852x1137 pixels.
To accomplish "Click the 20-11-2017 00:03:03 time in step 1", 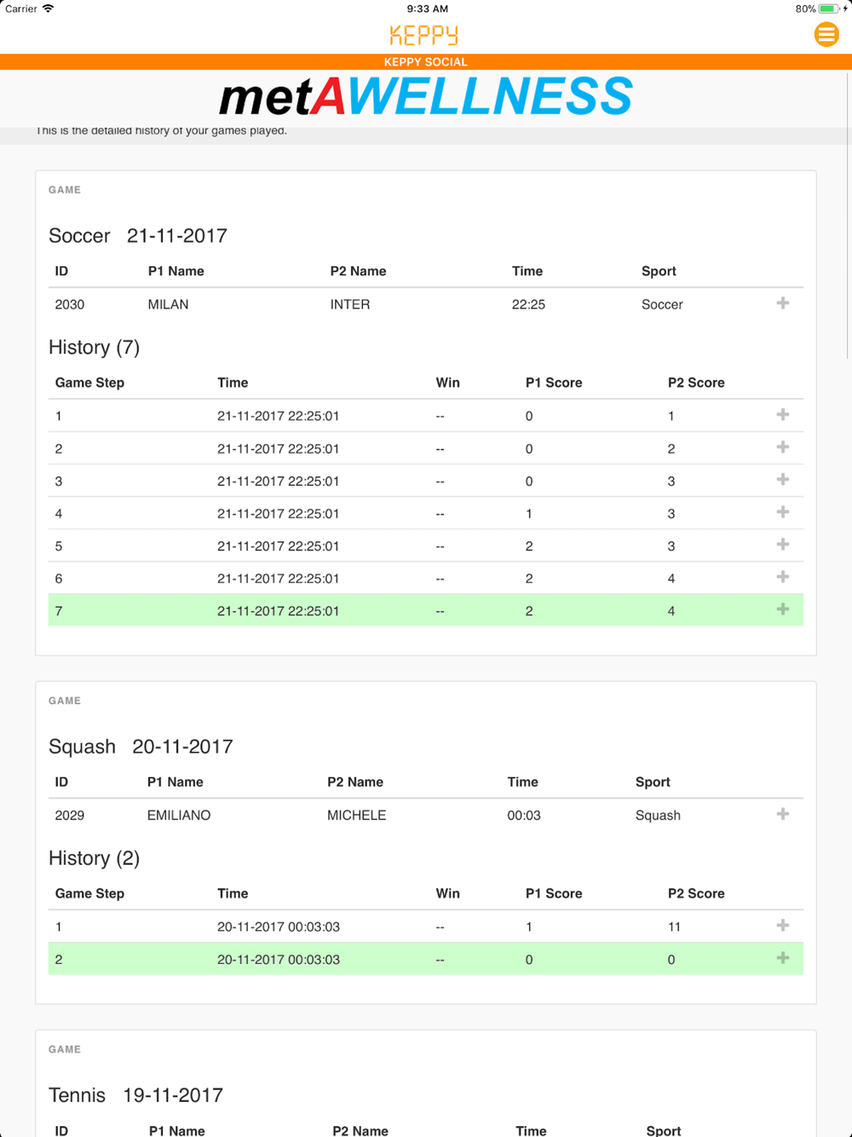I will [279, 926].
